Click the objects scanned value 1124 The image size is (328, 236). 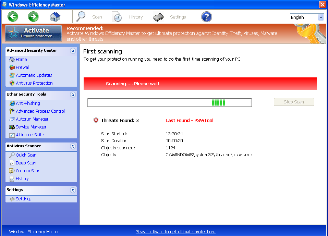(x=170, y=148)
